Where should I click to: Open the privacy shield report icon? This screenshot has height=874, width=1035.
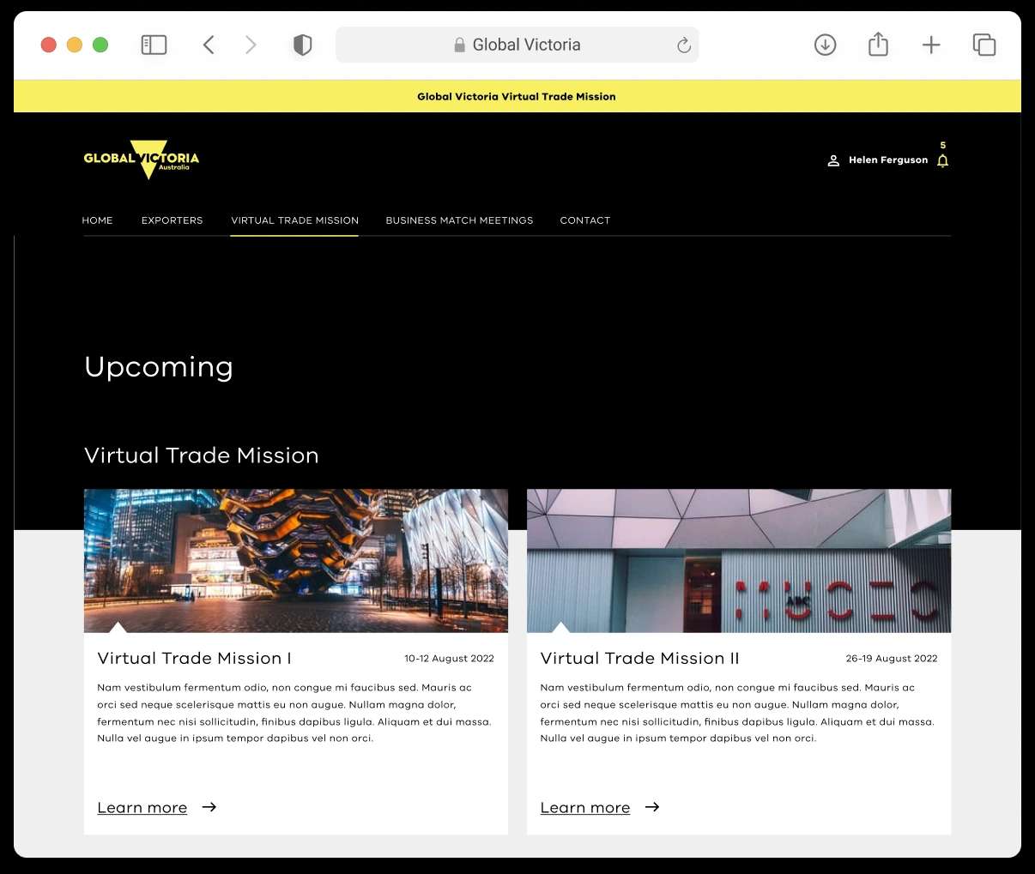point(302,45)
